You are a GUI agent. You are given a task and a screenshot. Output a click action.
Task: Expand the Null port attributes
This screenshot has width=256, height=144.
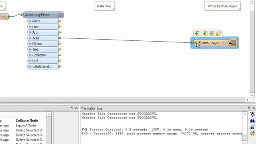tap(30, 61)
